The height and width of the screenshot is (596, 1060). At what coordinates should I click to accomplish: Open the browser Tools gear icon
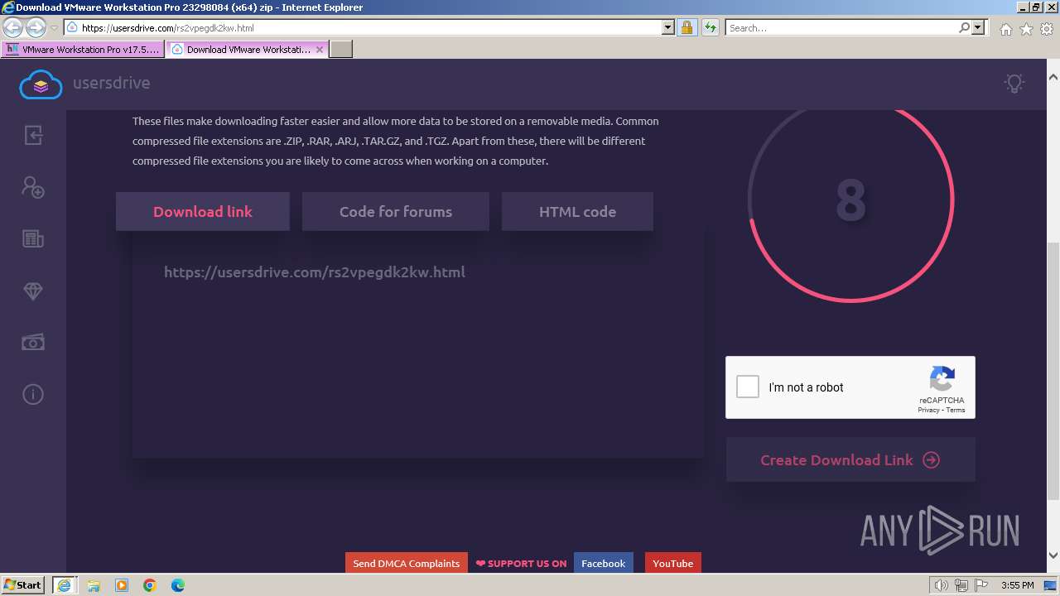tap(1047, 29)
